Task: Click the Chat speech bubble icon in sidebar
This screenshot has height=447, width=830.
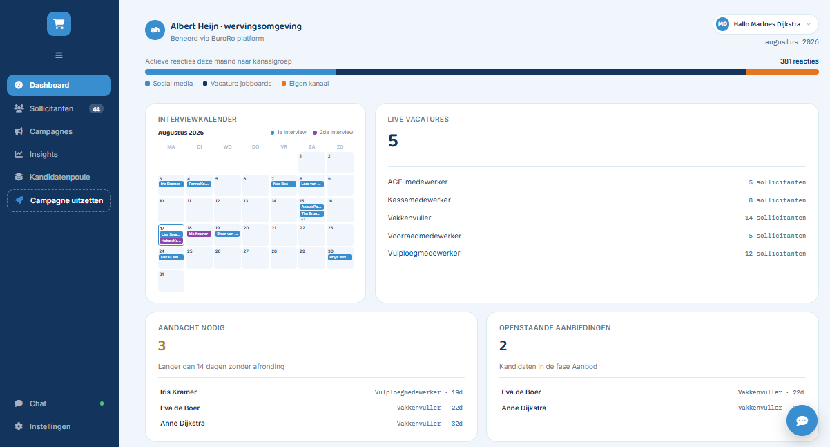Action: (x=19, y=403)
